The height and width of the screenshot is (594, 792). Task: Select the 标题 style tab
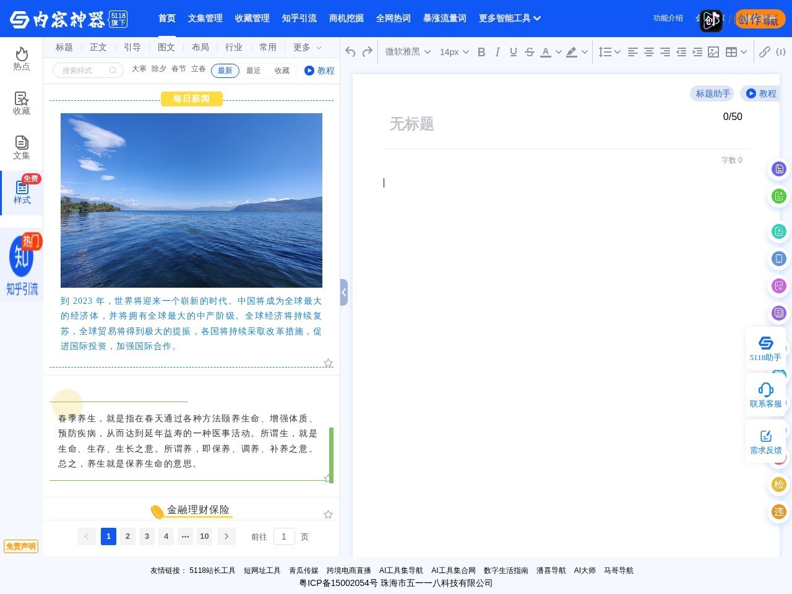(64, 47)
